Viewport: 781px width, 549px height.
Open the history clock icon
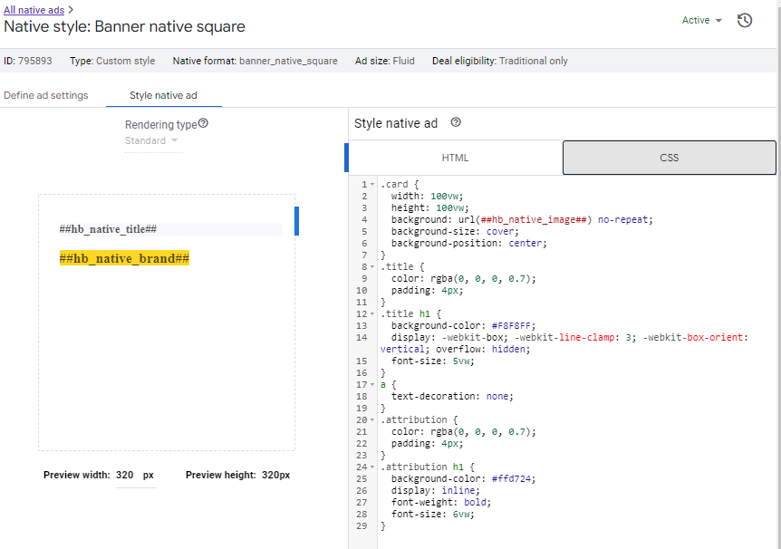745,20
